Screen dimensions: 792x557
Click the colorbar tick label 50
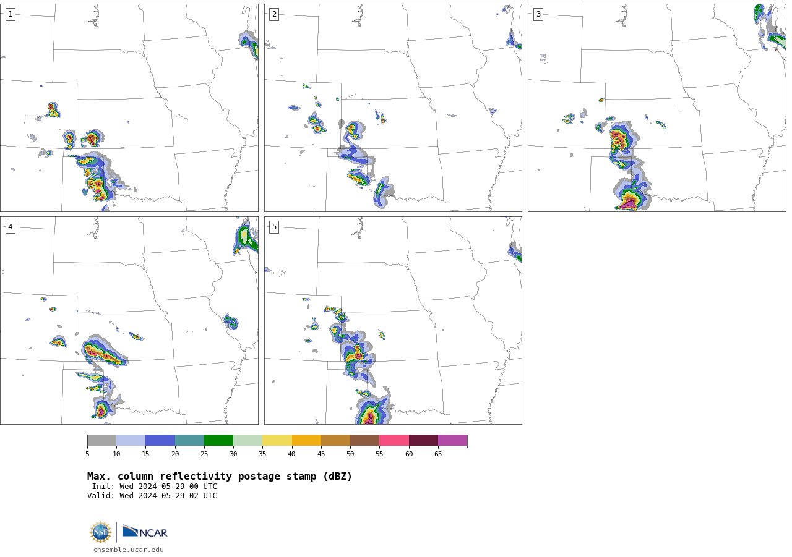(350, 454)
